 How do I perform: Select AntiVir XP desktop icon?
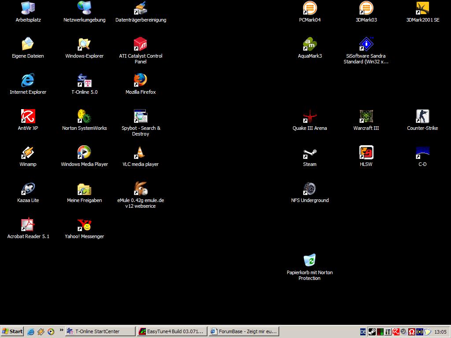click(28, 120)
